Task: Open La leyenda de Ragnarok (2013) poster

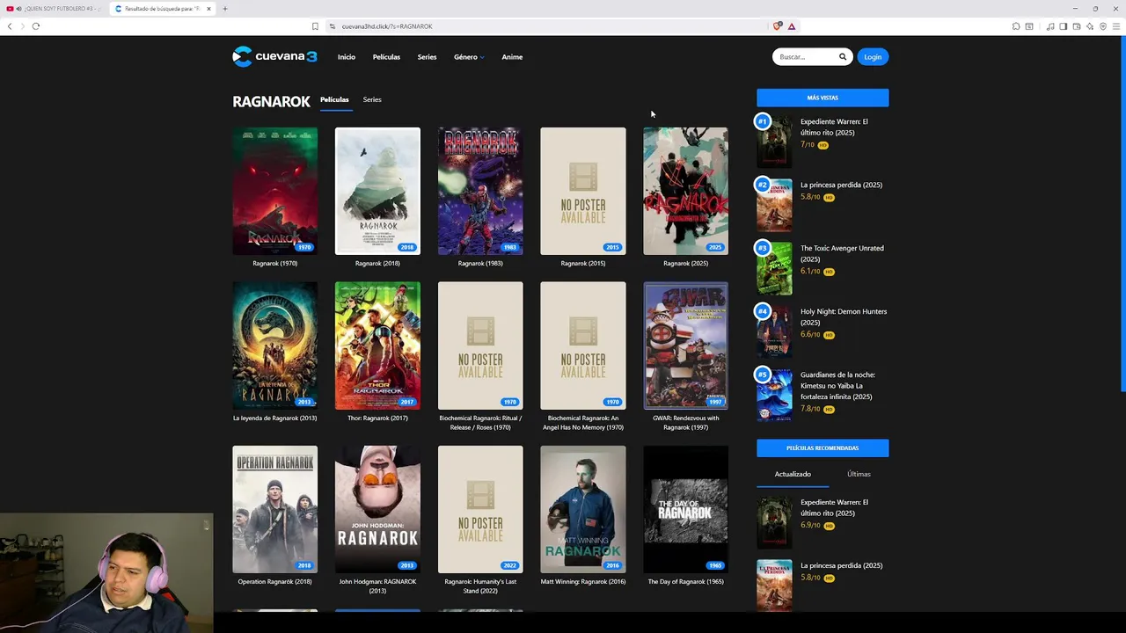Action: tap(274, 346)
